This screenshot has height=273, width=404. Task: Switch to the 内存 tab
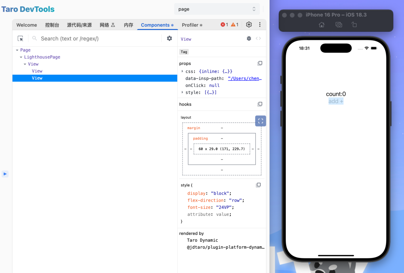(128, 25)
